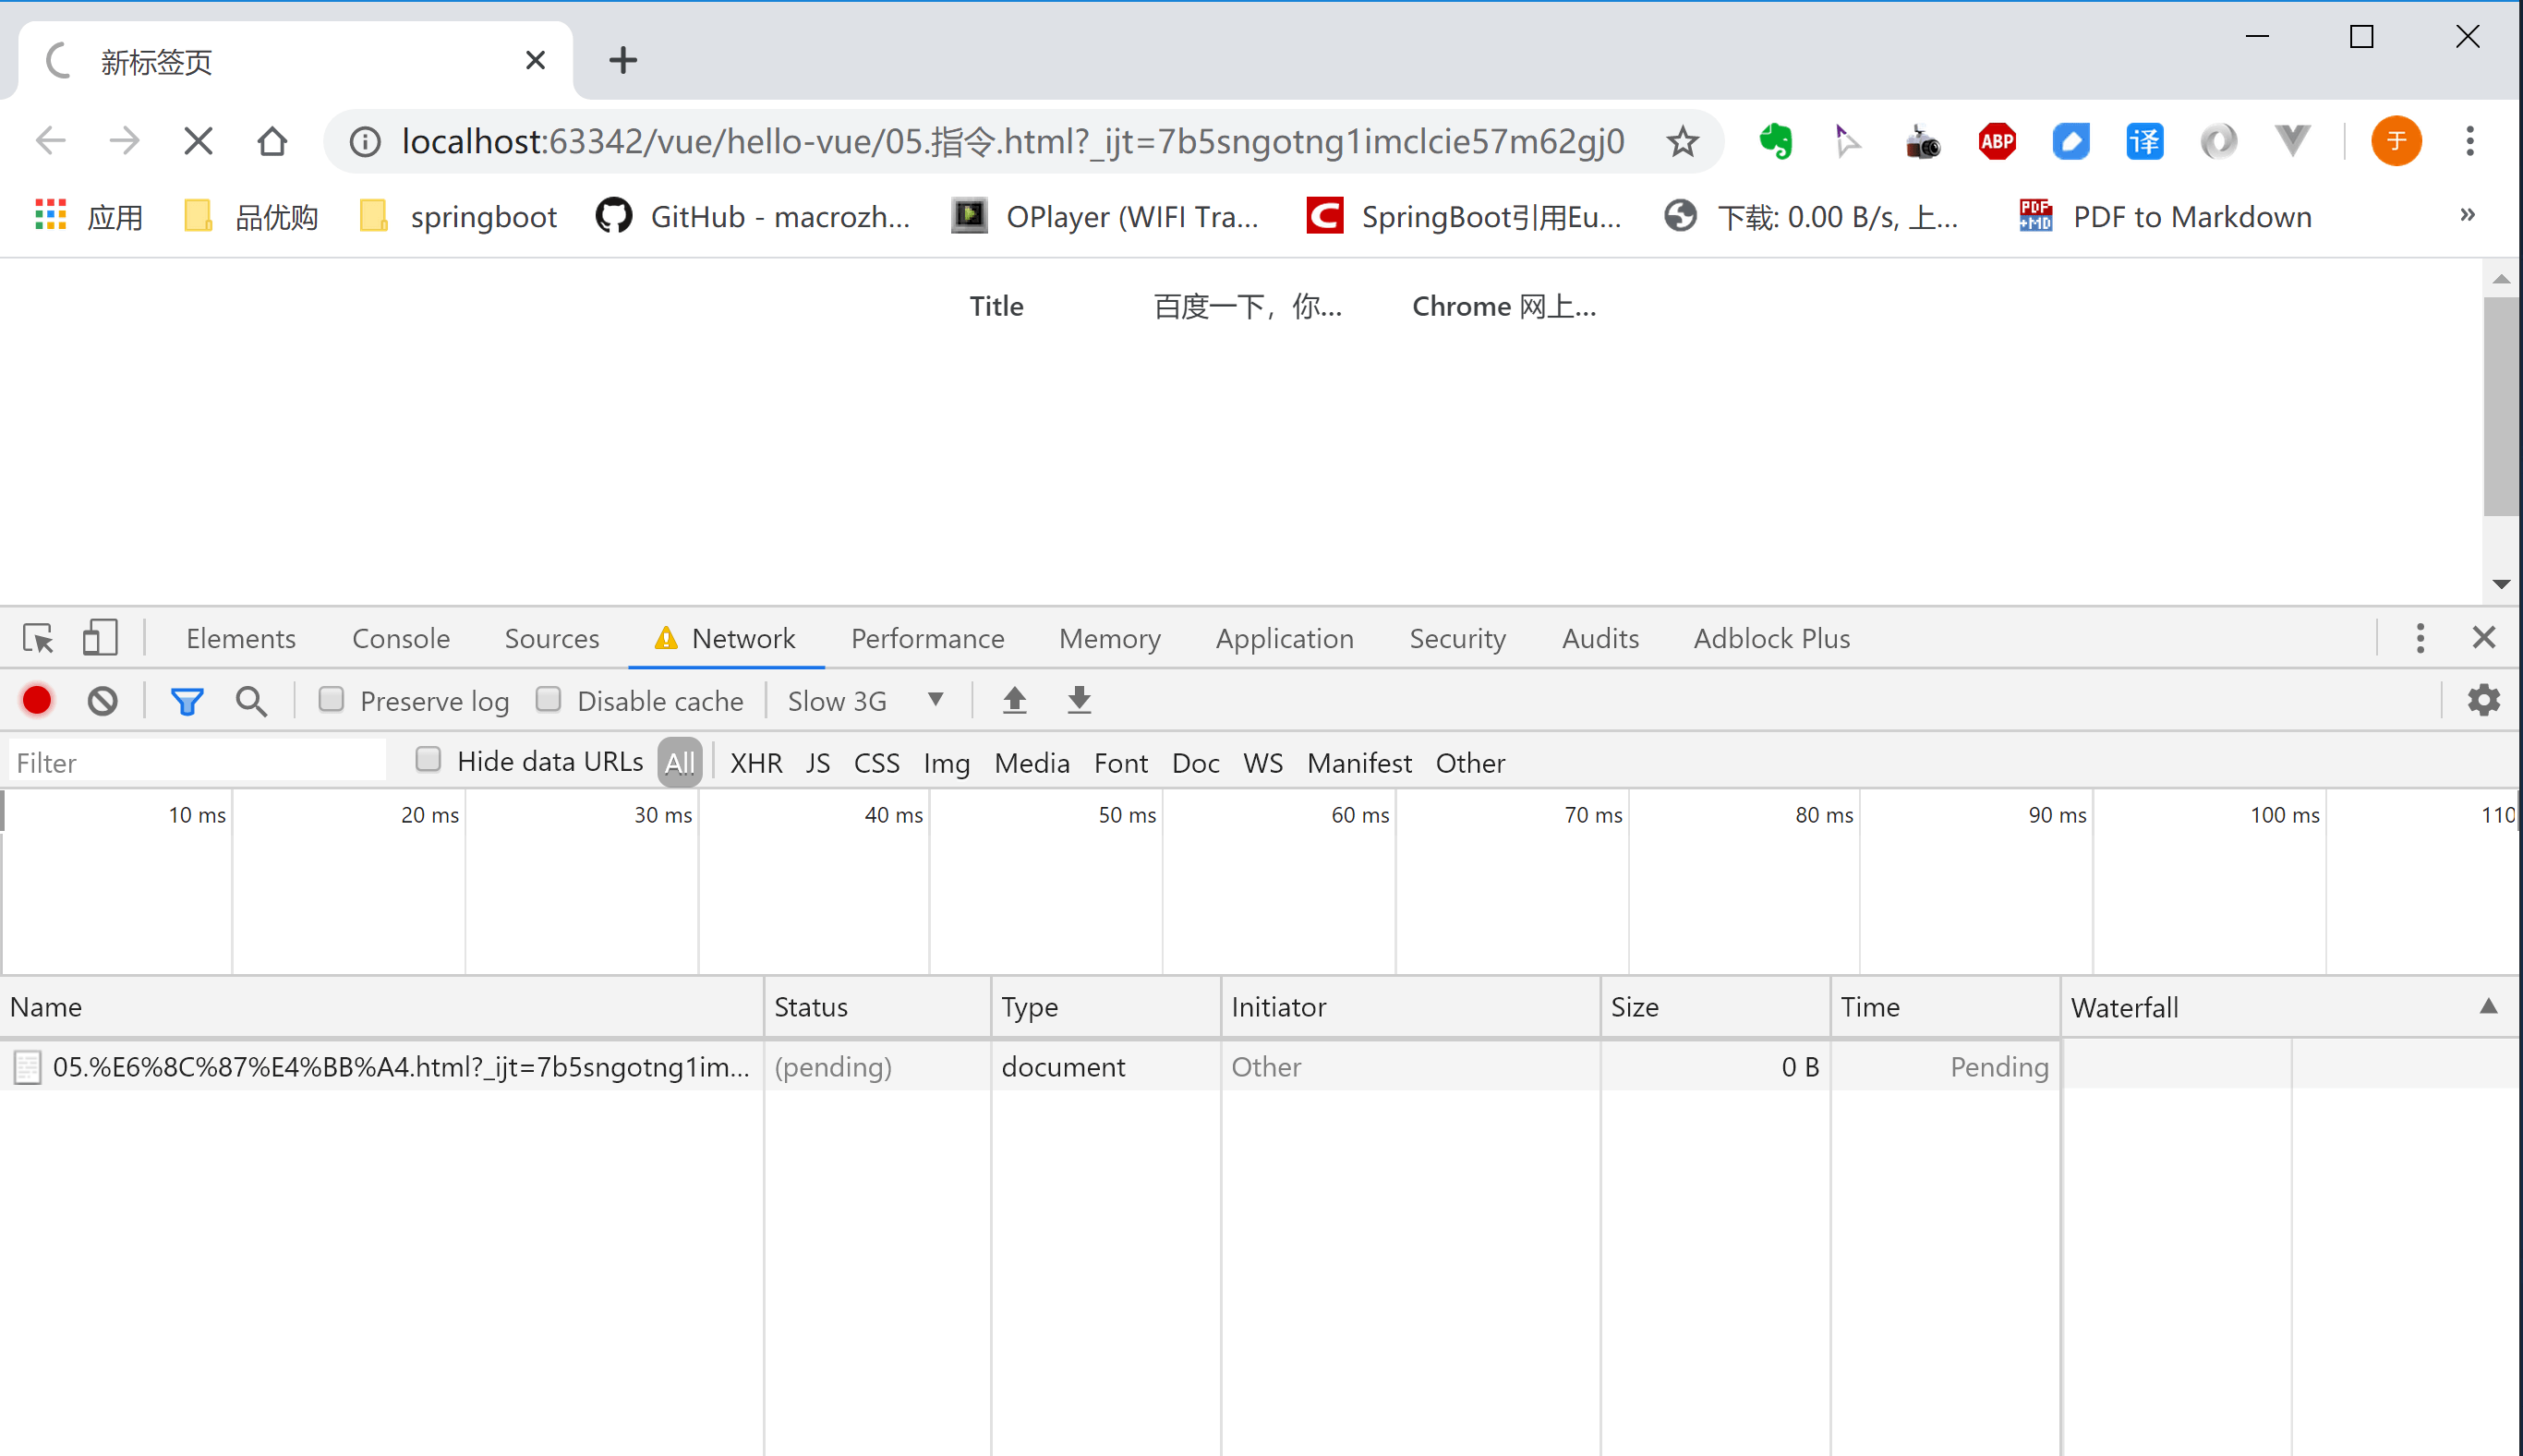
Task: Click the red record network log button
Action: 37,700
